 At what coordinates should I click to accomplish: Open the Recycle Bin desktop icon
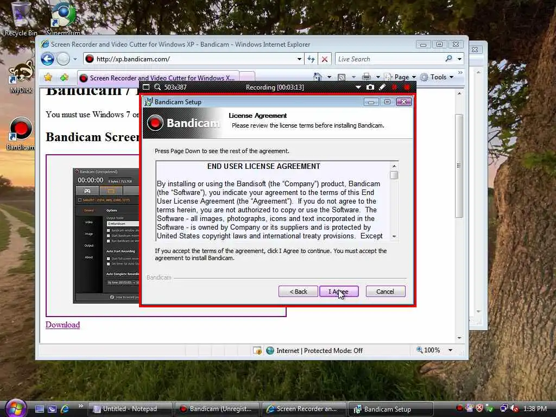(21, 18)
